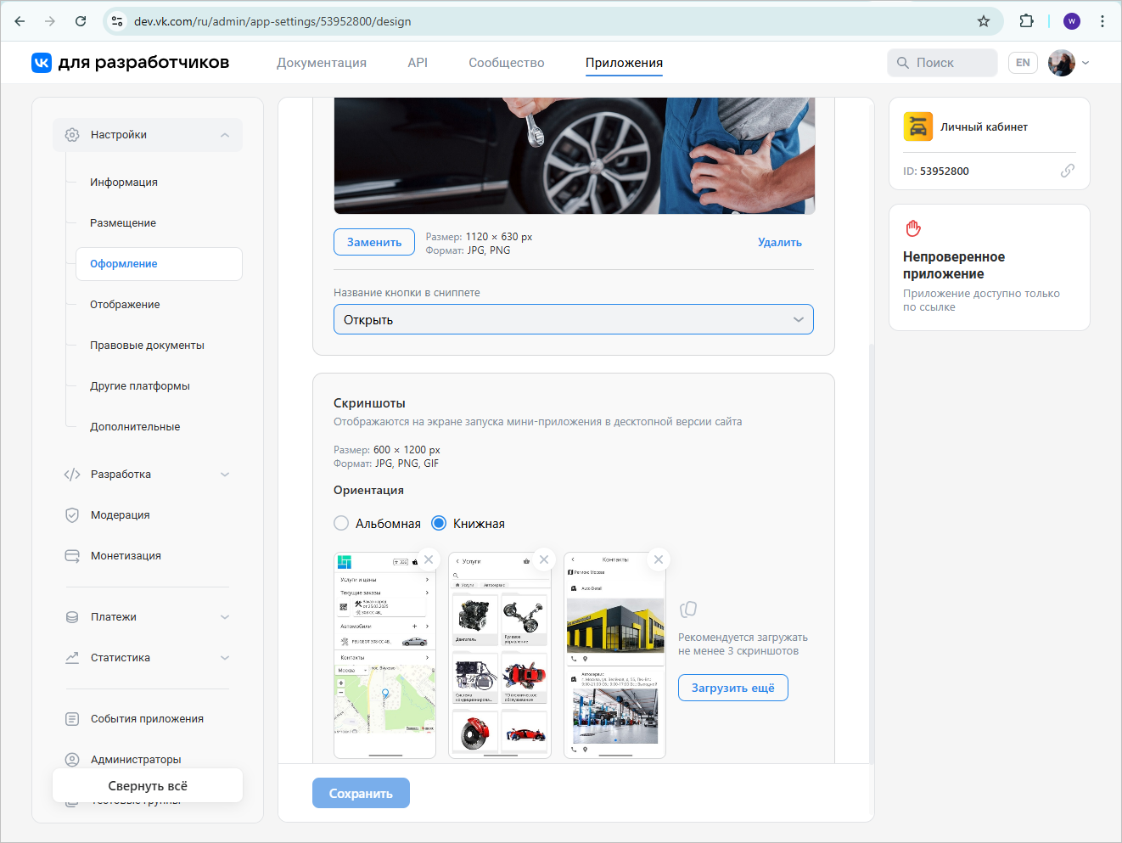Click the Настройки gear icon

72,134
